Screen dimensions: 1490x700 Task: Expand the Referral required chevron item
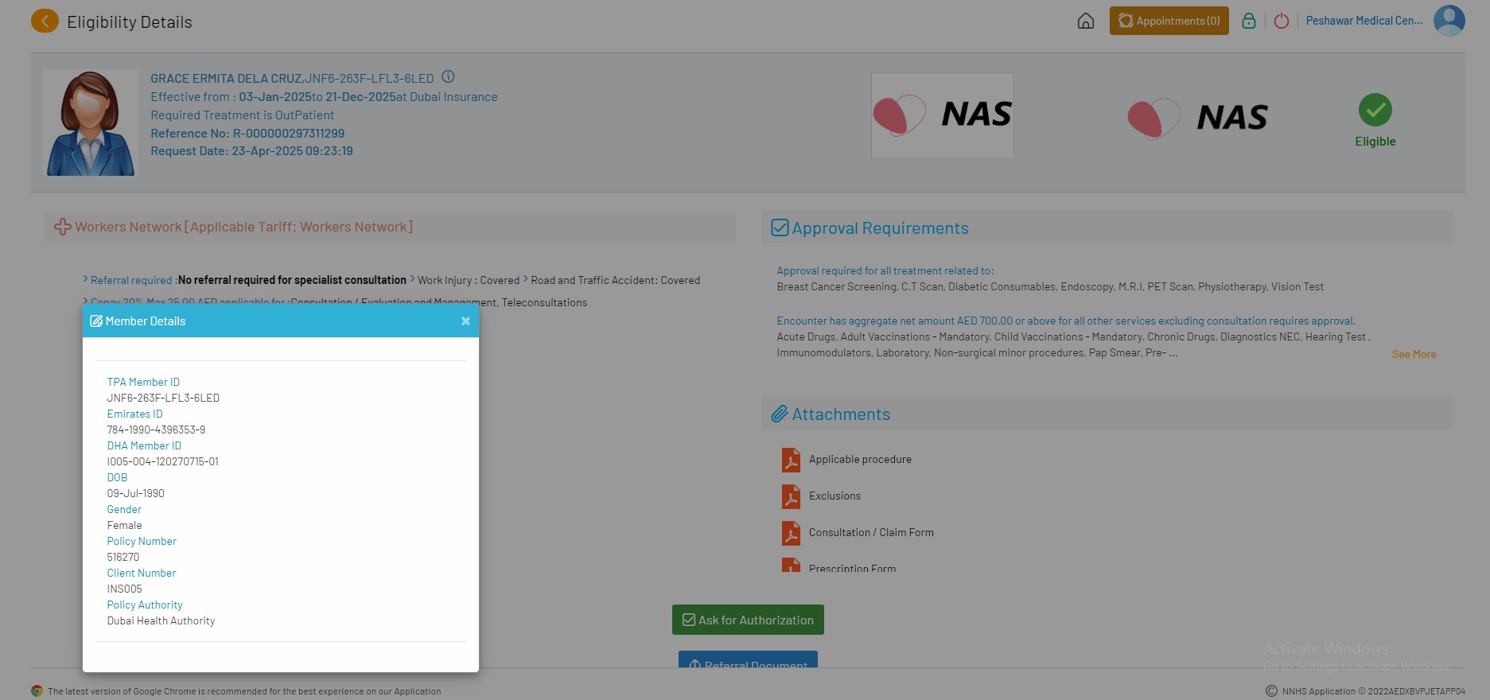[86, 279]
